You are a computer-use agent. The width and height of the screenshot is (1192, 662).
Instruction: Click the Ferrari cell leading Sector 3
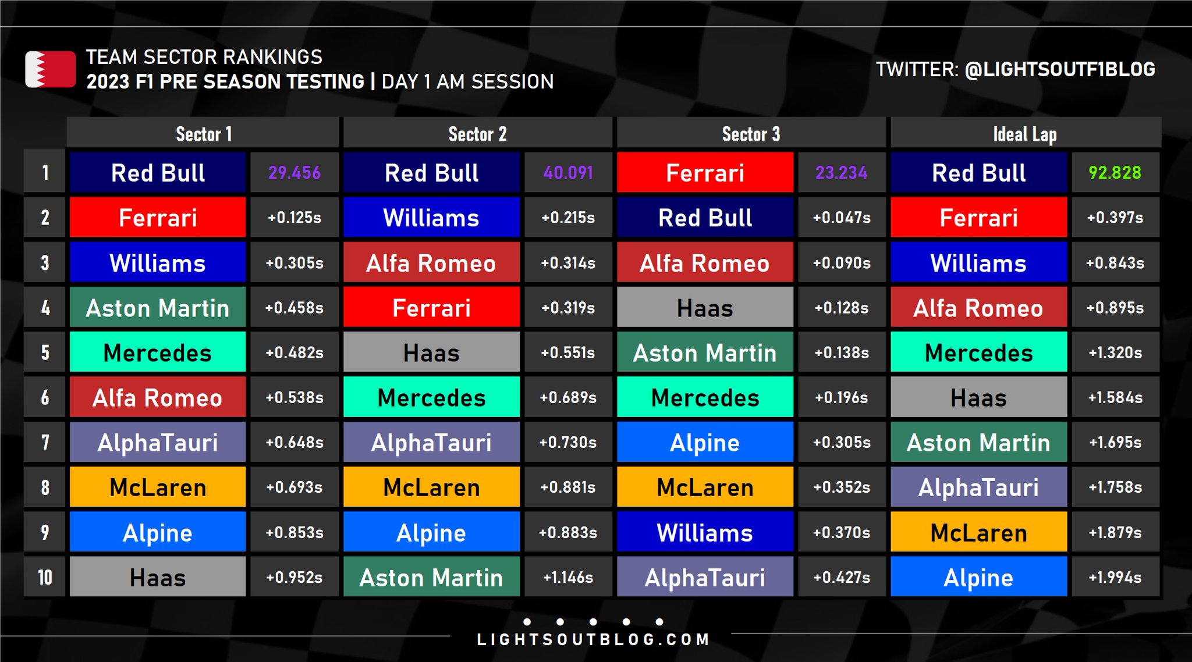[705, 173]
